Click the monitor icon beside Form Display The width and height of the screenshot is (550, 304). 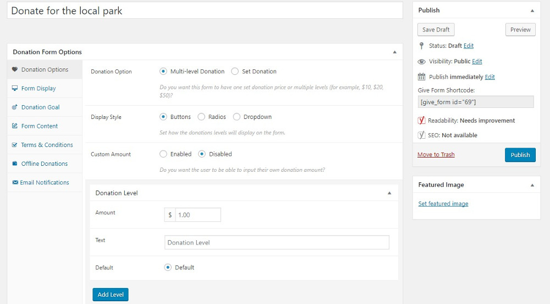click(x=15, y=88)
